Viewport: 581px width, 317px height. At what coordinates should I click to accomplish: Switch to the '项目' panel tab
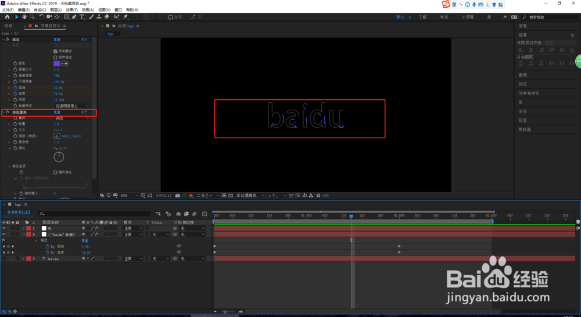point(8,26)
